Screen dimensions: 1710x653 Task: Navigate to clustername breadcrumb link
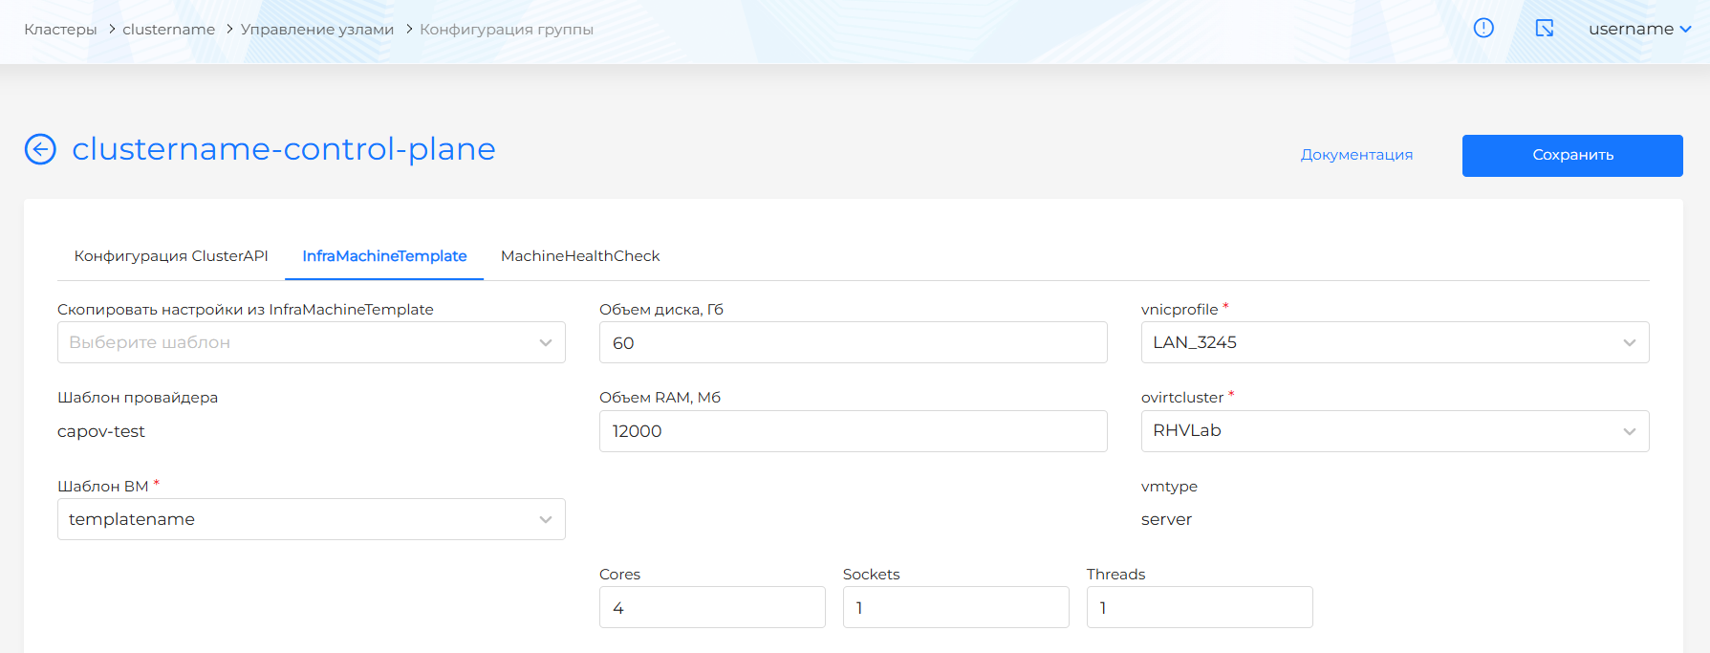tap(168, 30)
